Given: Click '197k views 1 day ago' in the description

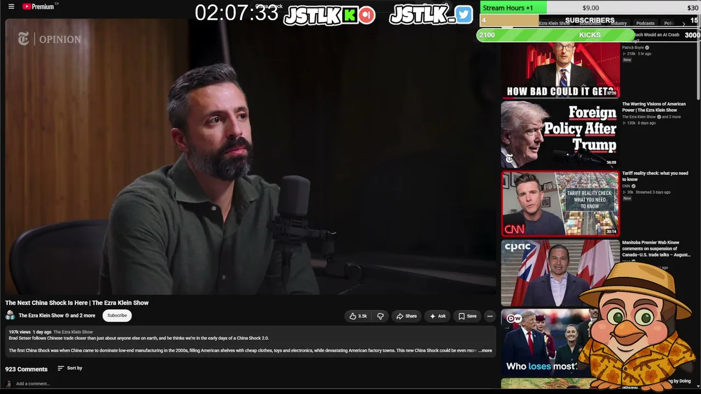Looking at the screenshot, I should click(x=30, y=332).
